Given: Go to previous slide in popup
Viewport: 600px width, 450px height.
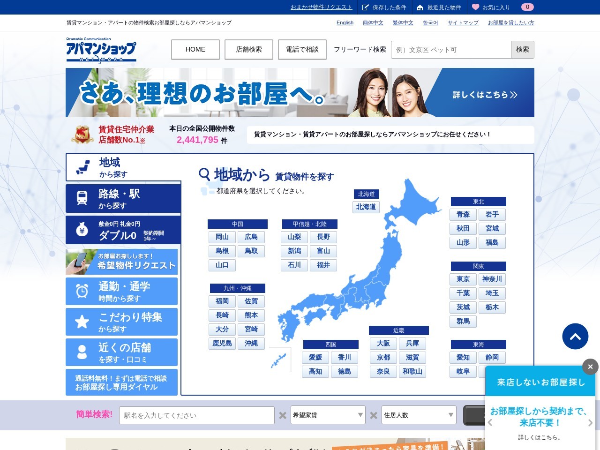Looking at the screenshot, I should (490, 422).
